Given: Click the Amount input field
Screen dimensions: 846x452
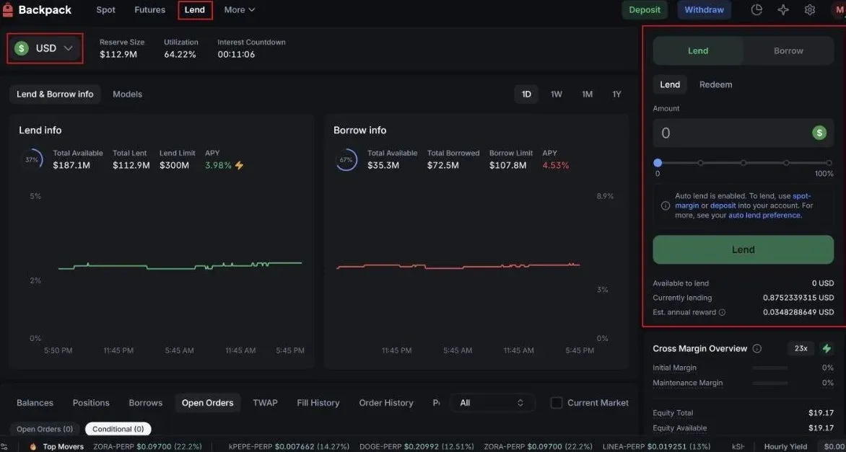Looking at the screenshot, I should [722, 133].
